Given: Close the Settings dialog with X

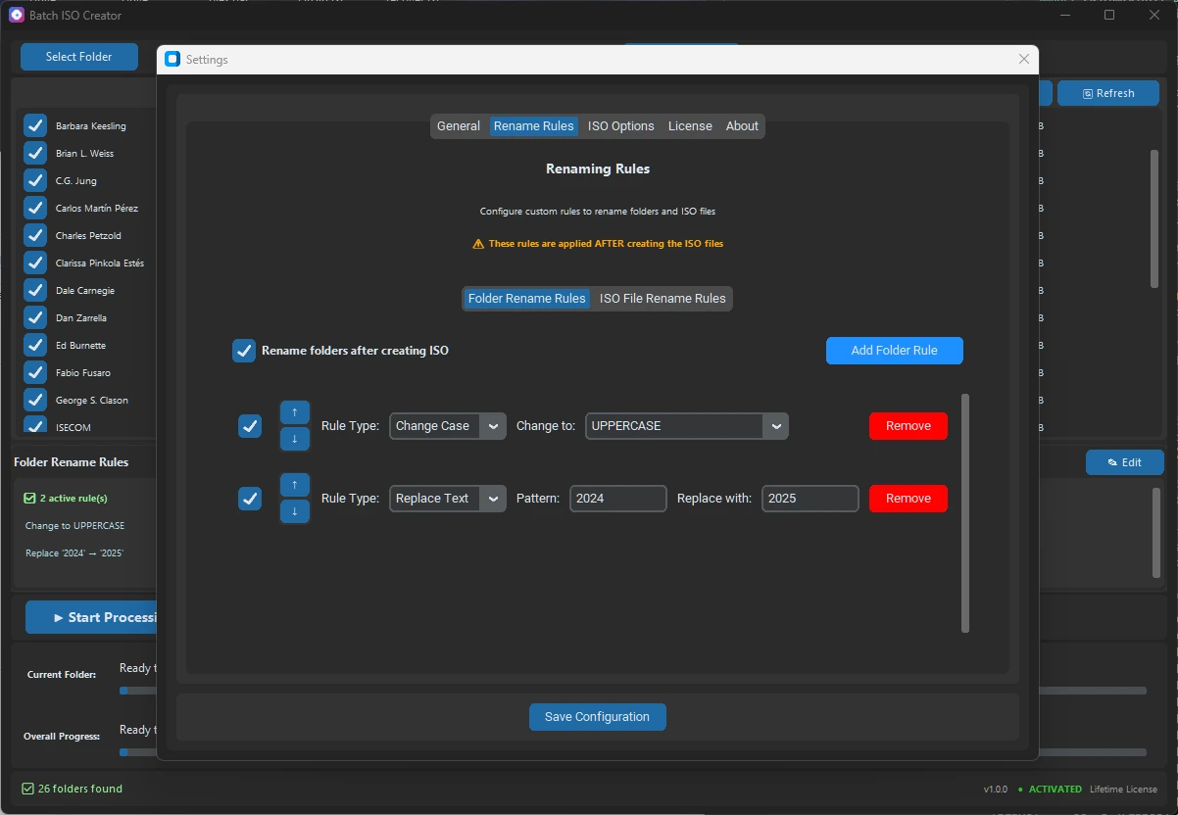Looking at the screenshot, I should point(1024,60).
